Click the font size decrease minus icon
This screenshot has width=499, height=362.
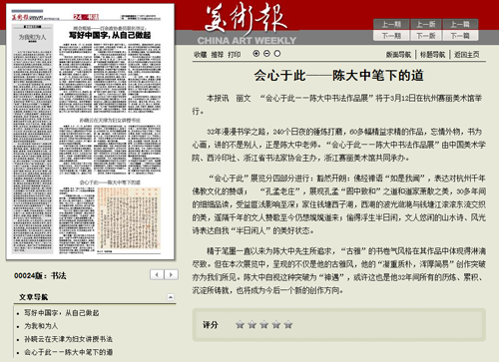[x=266, y=53]
